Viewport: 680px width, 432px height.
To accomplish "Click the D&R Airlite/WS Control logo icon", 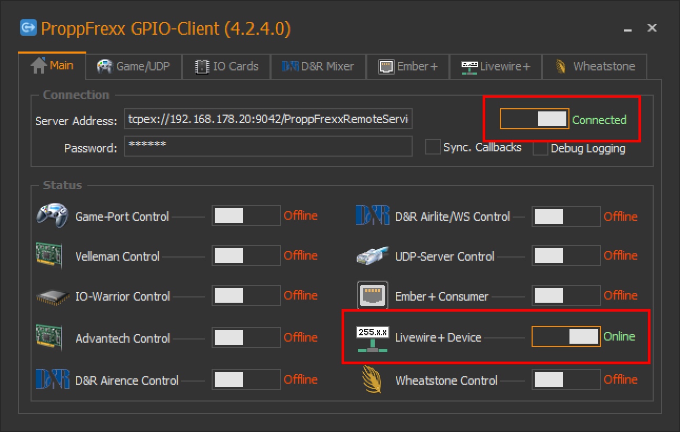I will (373, 216).
